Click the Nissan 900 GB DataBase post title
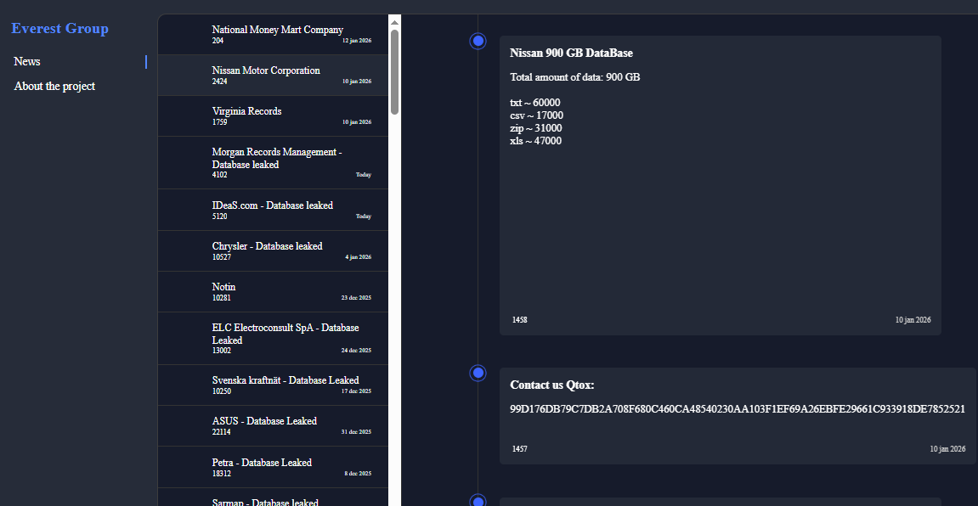 tap(571, 53)
